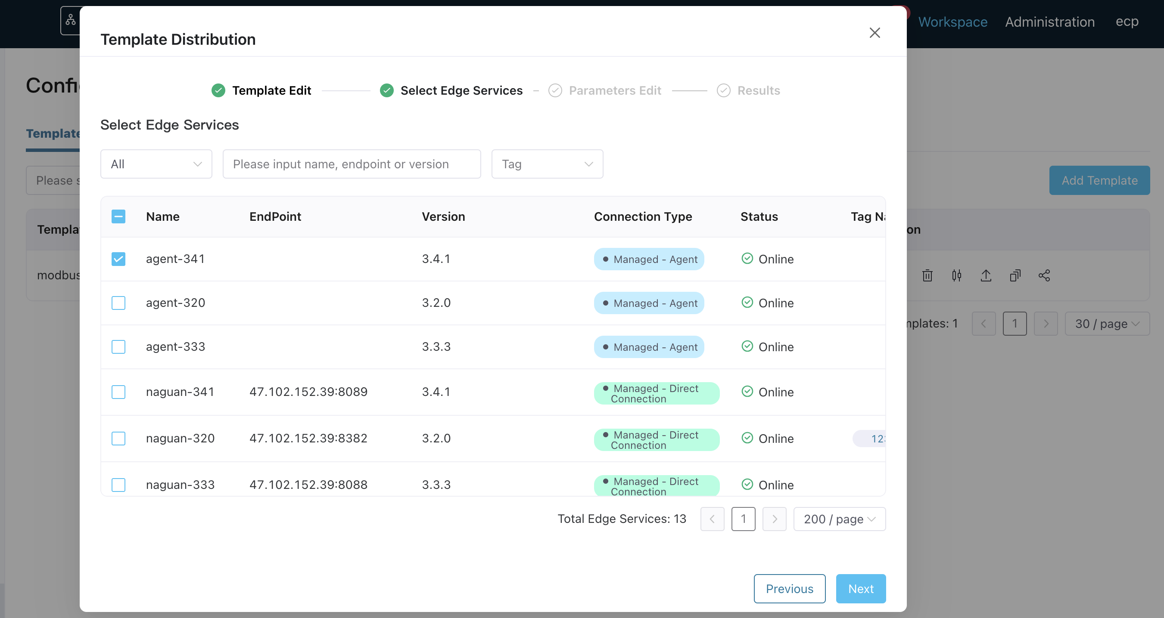Viewport: 1164px width, 618px height.
Task: Check the naguan-341 checkbox
Action: click(x=118, y=392)
